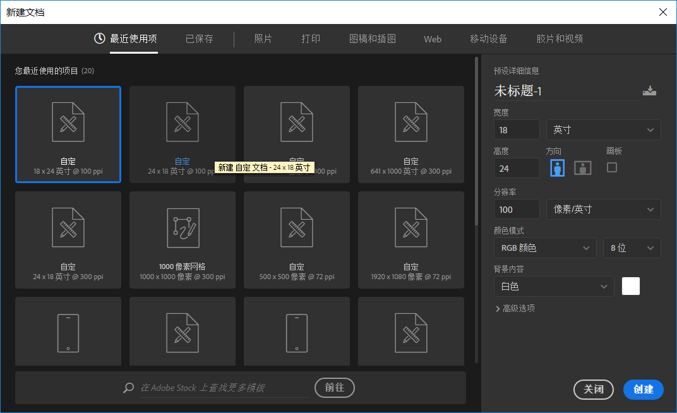Click the presets list vertical scrollbar
The height and width of the screenshot is (413, 677).
point(476,141)
